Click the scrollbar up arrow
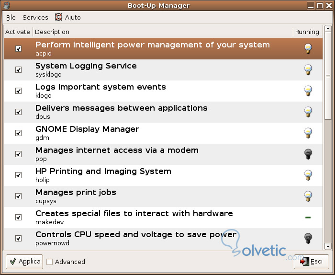Image resolution: width=335 pixels, height=275 pixels. pos(328,28)
